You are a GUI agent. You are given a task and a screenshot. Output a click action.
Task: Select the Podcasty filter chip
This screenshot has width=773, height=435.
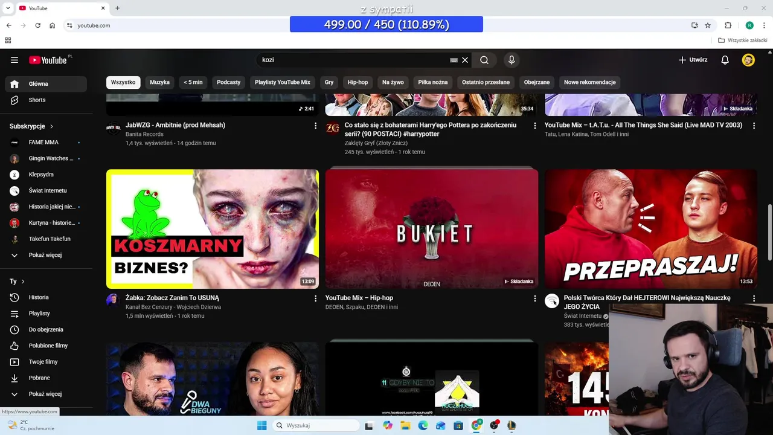click(x=228, y=82)
